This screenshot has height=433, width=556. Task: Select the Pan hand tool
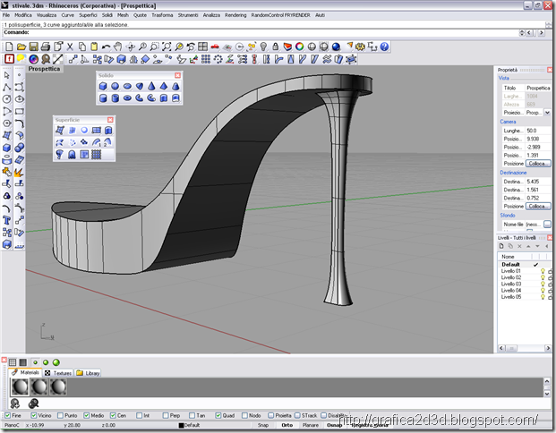point(117,47)
